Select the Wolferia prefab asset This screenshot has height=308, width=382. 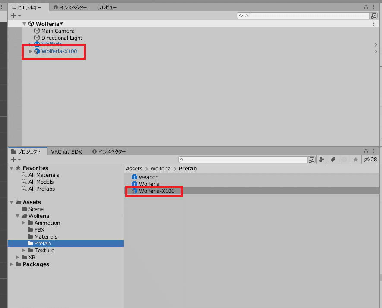click(x=149, y=184)
